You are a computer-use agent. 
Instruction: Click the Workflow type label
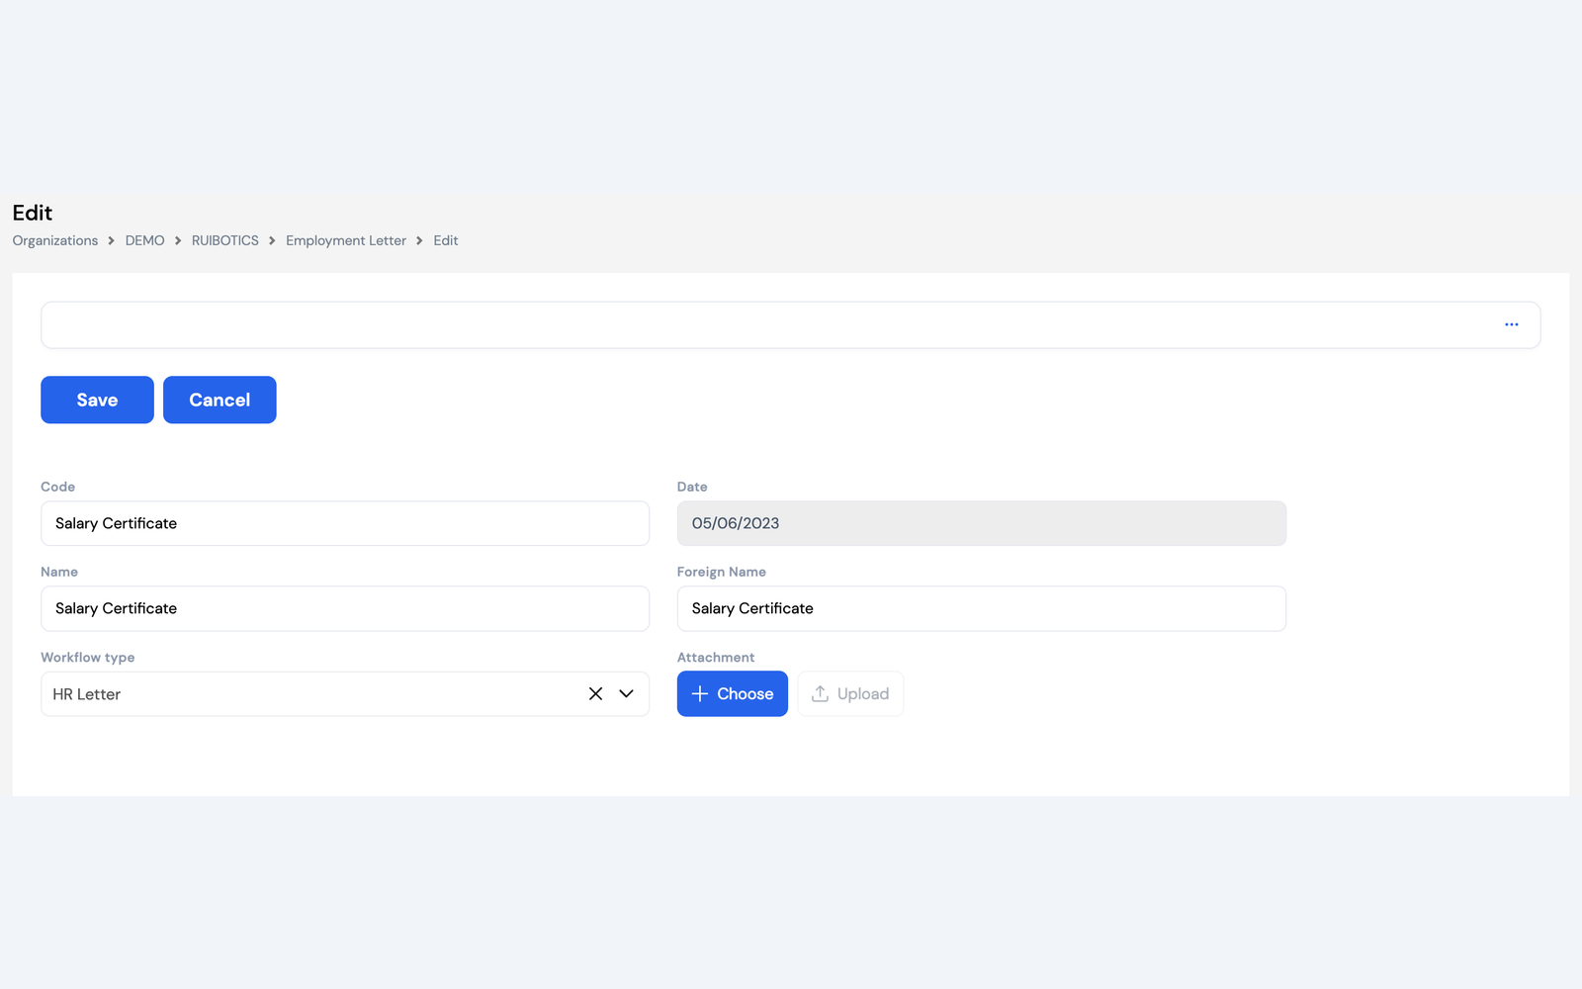coord(87,657)
